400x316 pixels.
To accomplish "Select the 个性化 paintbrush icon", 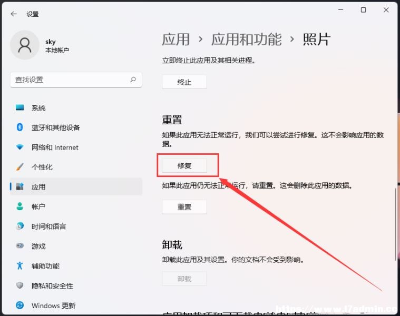I will click(x=19, y=167).
